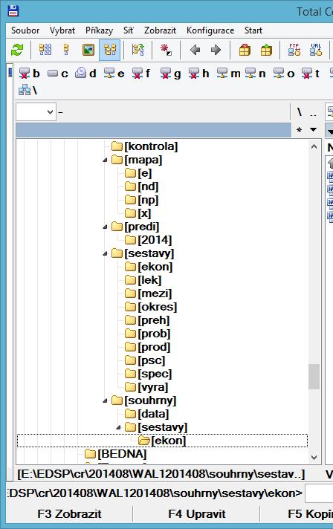
Task: Open the drive selection combo box
Action: (x=36, y=111)
